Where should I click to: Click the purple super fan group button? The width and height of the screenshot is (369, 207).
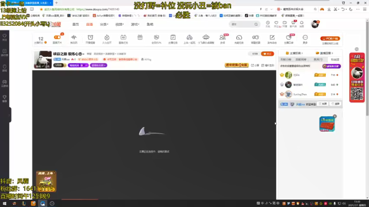[x=332, y=66]
